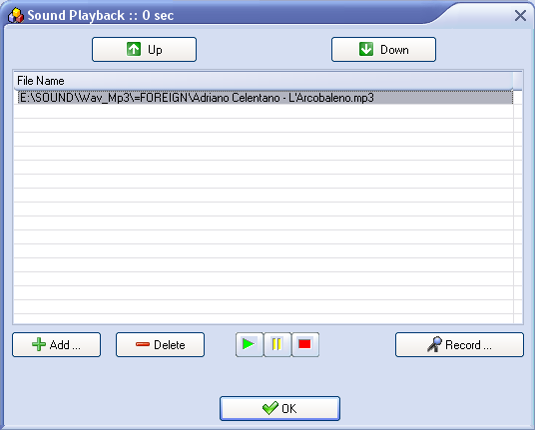Confirm the dialog with the OK button

coord(279,408)
